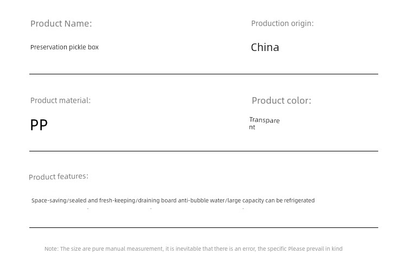Select the PP material value
This screenshot has height=267, width=407.
click(39, 125)
